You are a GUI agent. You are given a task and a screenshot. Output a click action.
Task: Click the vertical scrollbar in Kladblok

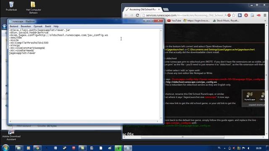tap(161, 74)
